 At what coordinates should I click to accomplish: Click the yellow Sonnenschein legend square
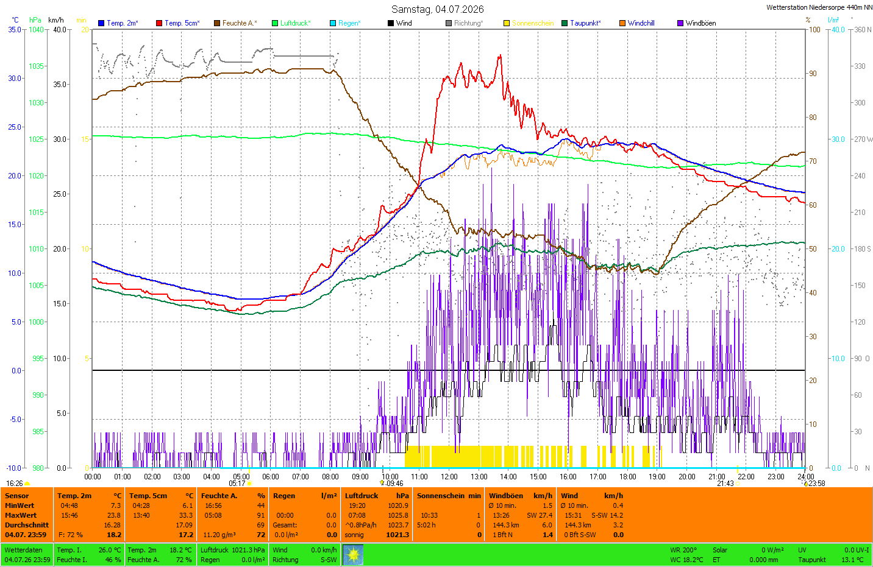click(x=507, y=23)
